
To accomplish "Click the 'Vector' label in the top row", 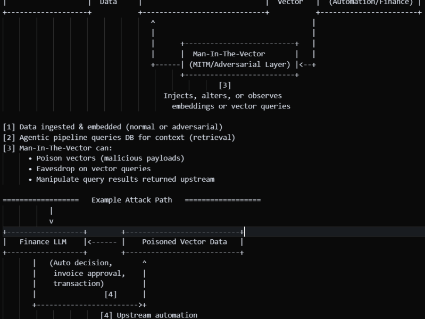I will 290,3.
